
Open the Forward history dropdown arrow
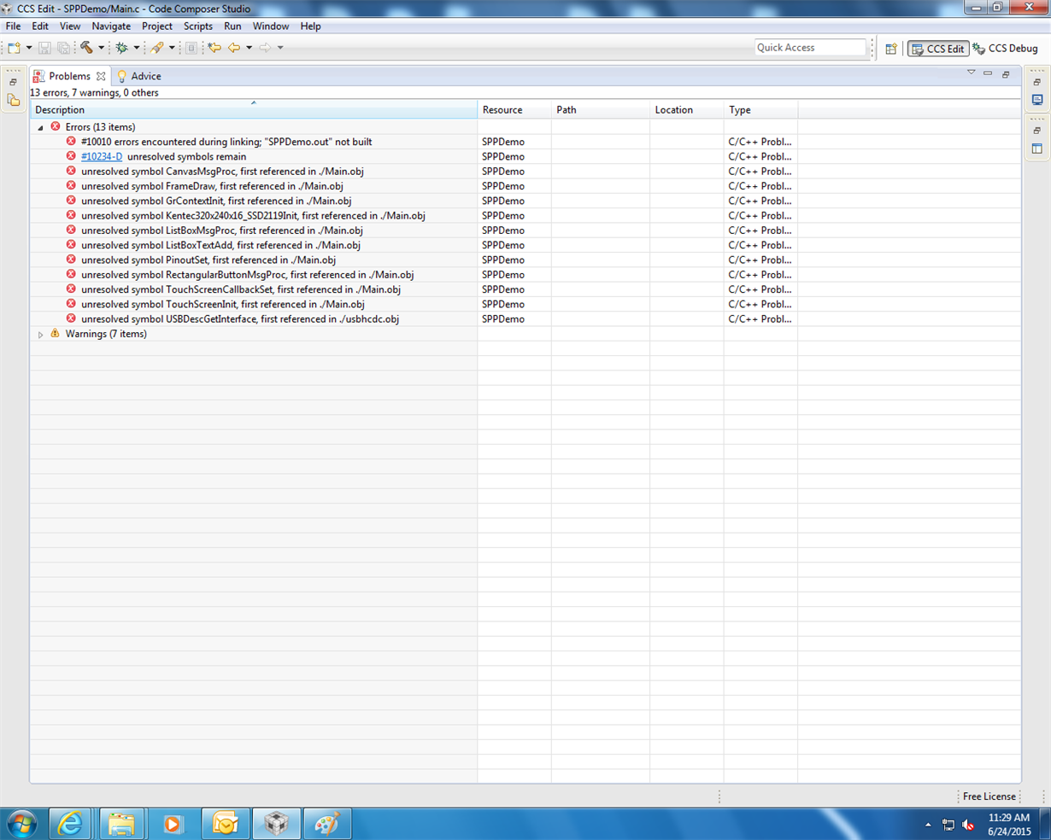coord(280,48)
